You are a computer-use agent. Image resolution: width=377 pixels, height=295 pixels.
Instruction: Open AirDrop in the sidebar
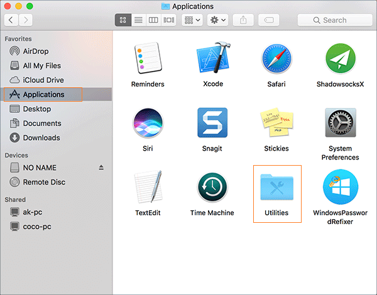(57, 51)
